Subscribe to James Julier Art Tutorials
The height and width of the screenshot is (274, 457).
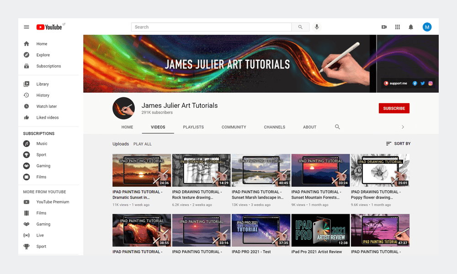[x=394, y=108]
